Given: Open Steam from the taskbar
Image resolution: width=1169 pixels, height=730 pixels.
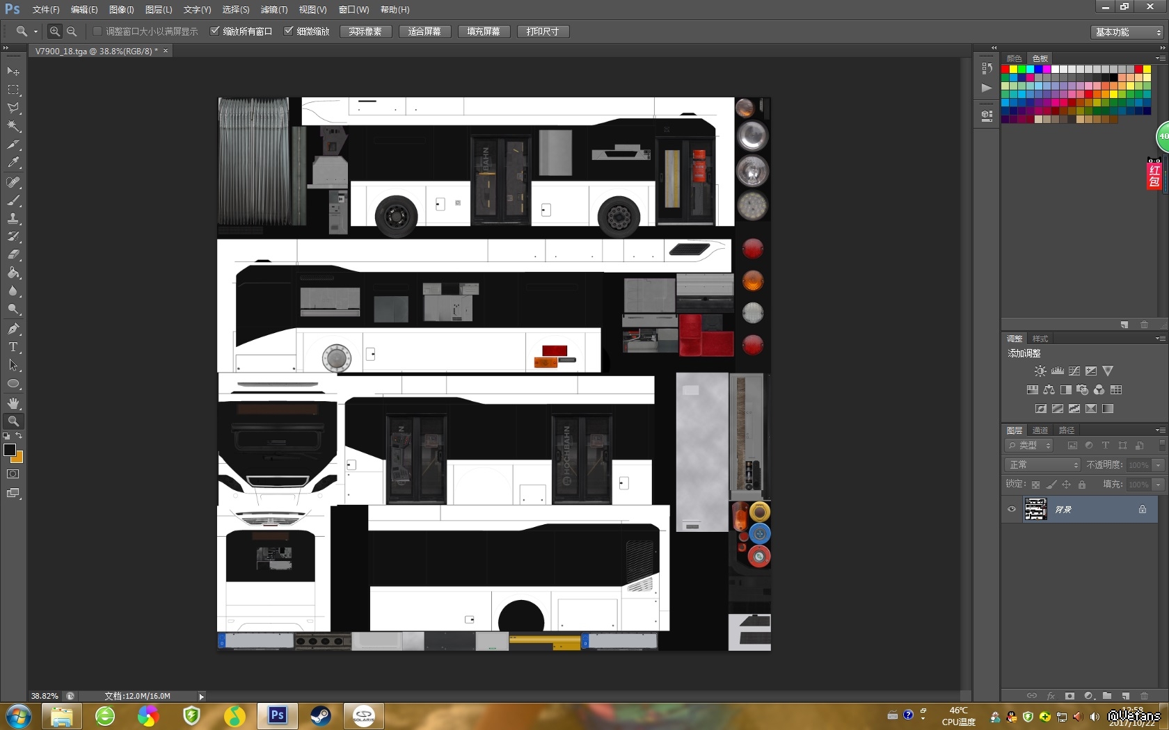Looking at the screenshot, I should 321,715.
